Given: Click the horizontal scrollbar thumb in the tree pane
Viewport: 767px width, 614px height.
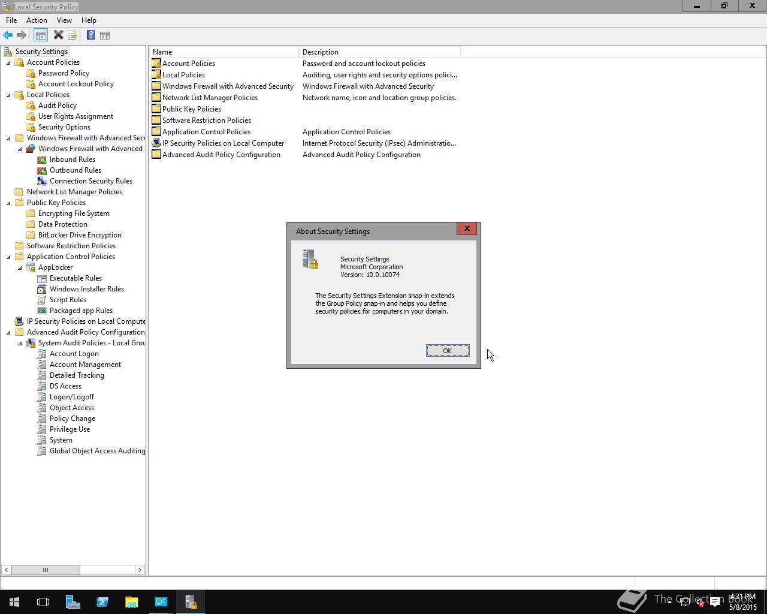Looking at the screenshot, I should click(x=46, y=570).
